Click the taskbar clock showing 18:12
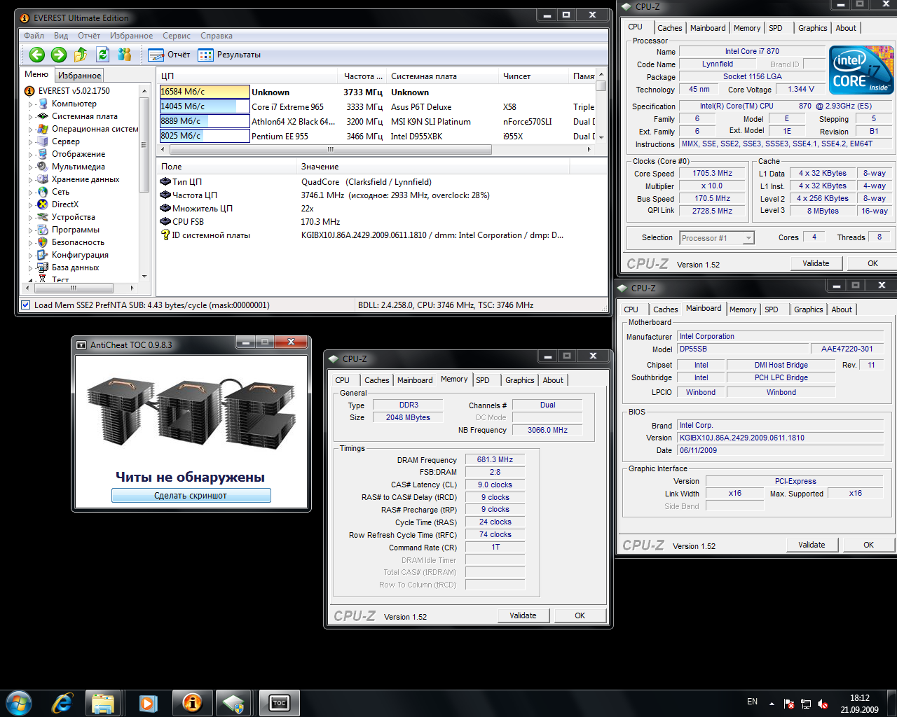The width and height of the screenshot is (897, 717). coord(860,704)
